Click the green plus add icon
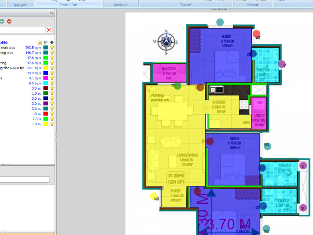This screenshot has width=313, height=235. click(2, 21)
